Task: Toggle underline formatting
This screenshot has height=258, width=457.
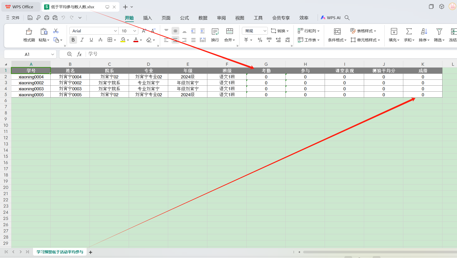Action: pos(91,40)
